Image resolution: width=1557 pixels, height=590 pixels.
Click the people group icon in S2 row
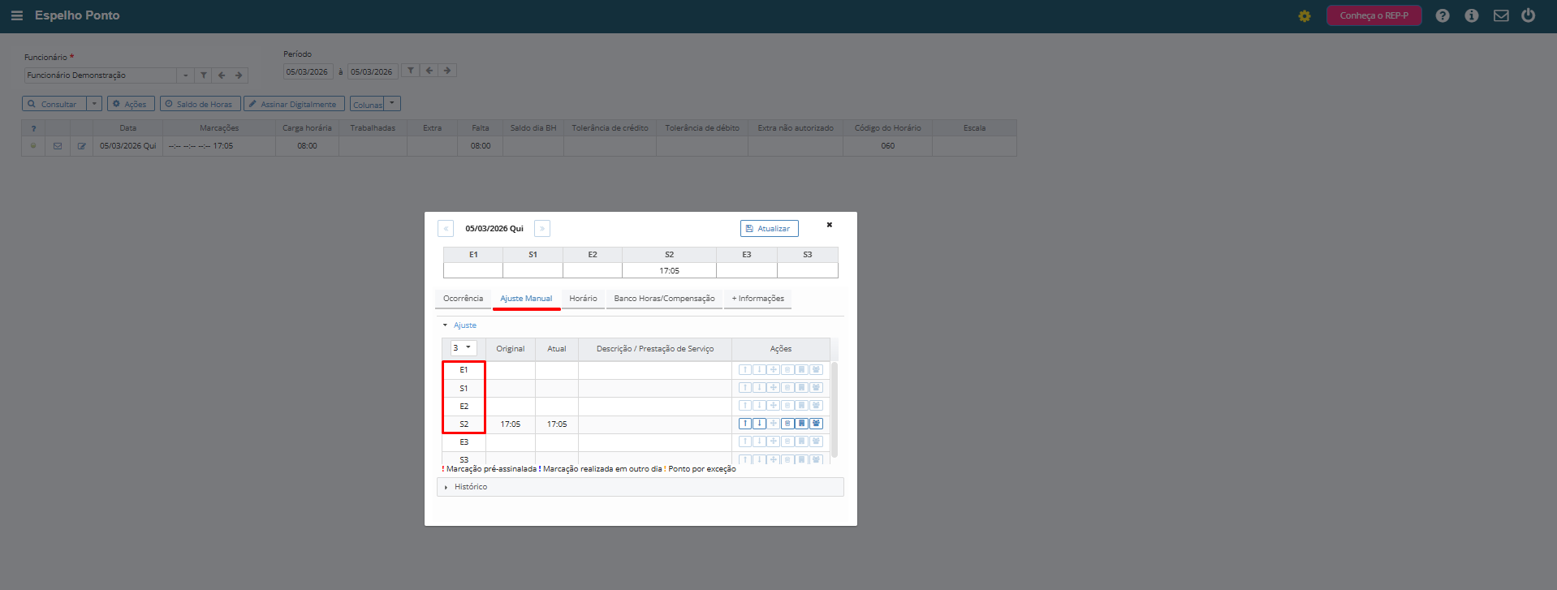pyautogui.click(x=817, y=424)
